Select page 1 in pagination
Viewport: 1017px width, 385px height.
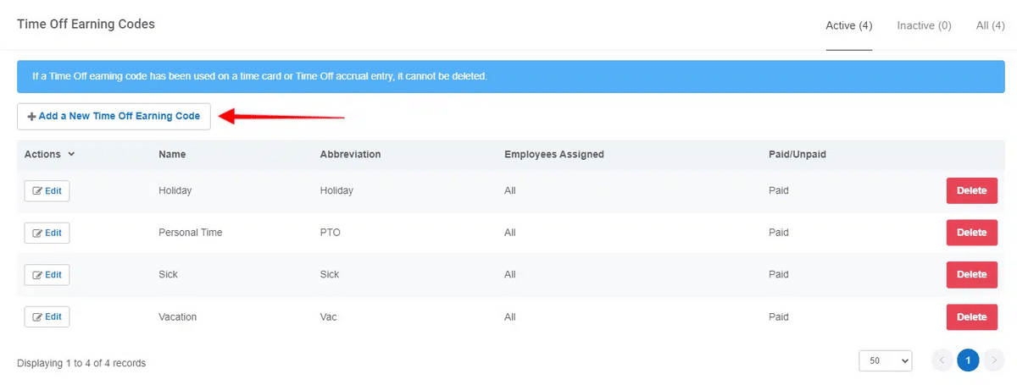click(x=968, y=360)
